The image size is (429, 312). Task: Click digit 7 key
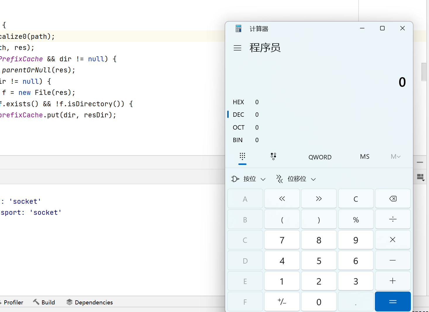coord(282,240)
